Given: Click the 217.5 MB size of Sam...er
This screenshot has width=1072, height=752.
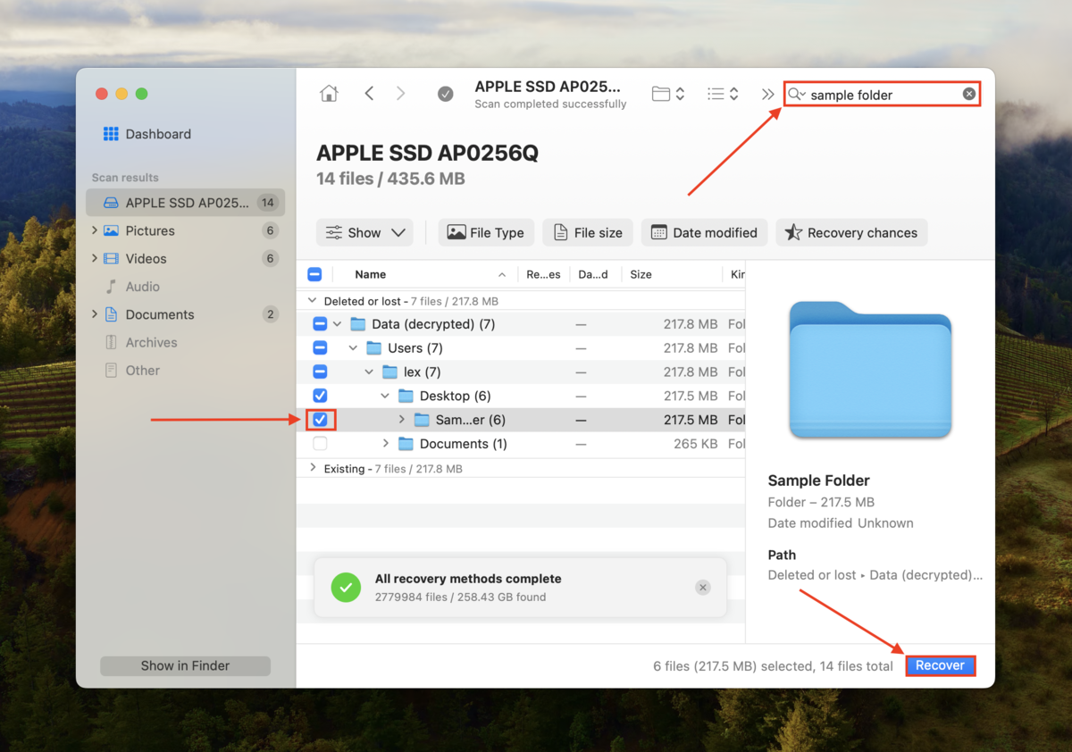Looking at the screenshot, I should [691, 420].
